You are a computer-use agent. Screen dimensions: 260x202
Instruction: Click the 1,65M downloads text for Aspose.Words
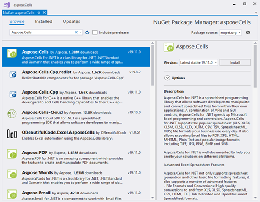[x=87, y=173]
